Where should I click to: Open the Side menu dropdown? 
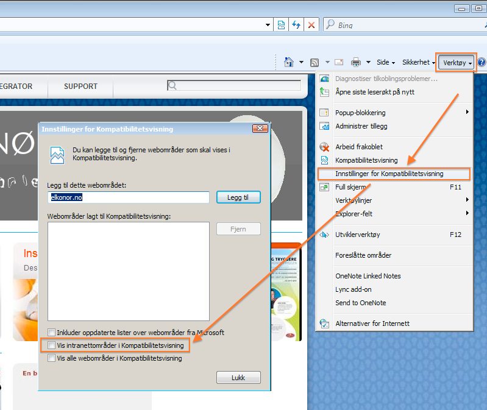[386, 62]
